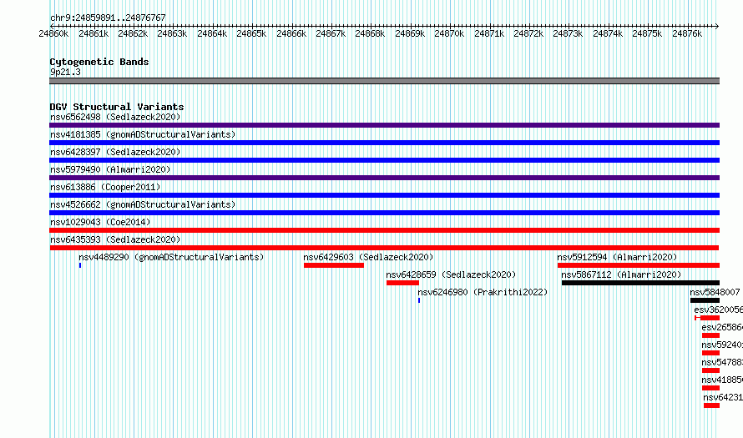Select the red bar under esv3620056
The height and width of the screenshot is (438, 743).
707,318
